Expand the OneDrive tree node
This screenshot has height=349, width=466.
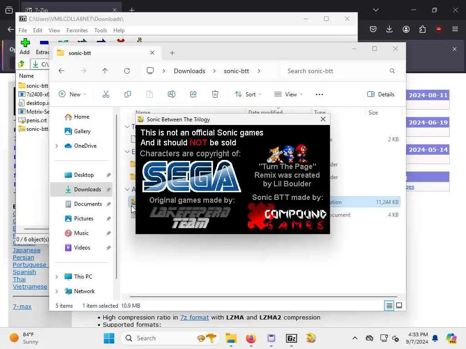57,146
